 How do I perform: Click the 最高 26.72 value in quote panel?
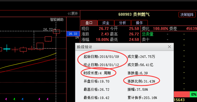[134, 34]
